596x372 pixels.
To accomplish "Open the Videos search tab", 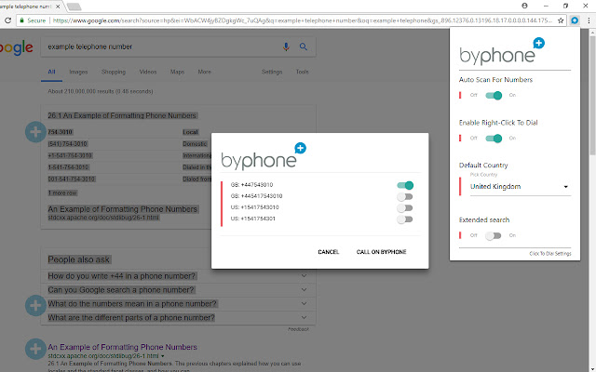I will [x=147, y=72].
